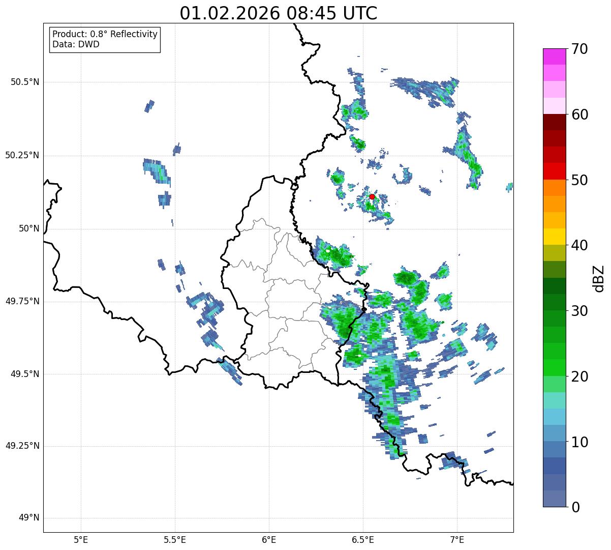Click the '5.5°E' longitude label

click(175, 539)
